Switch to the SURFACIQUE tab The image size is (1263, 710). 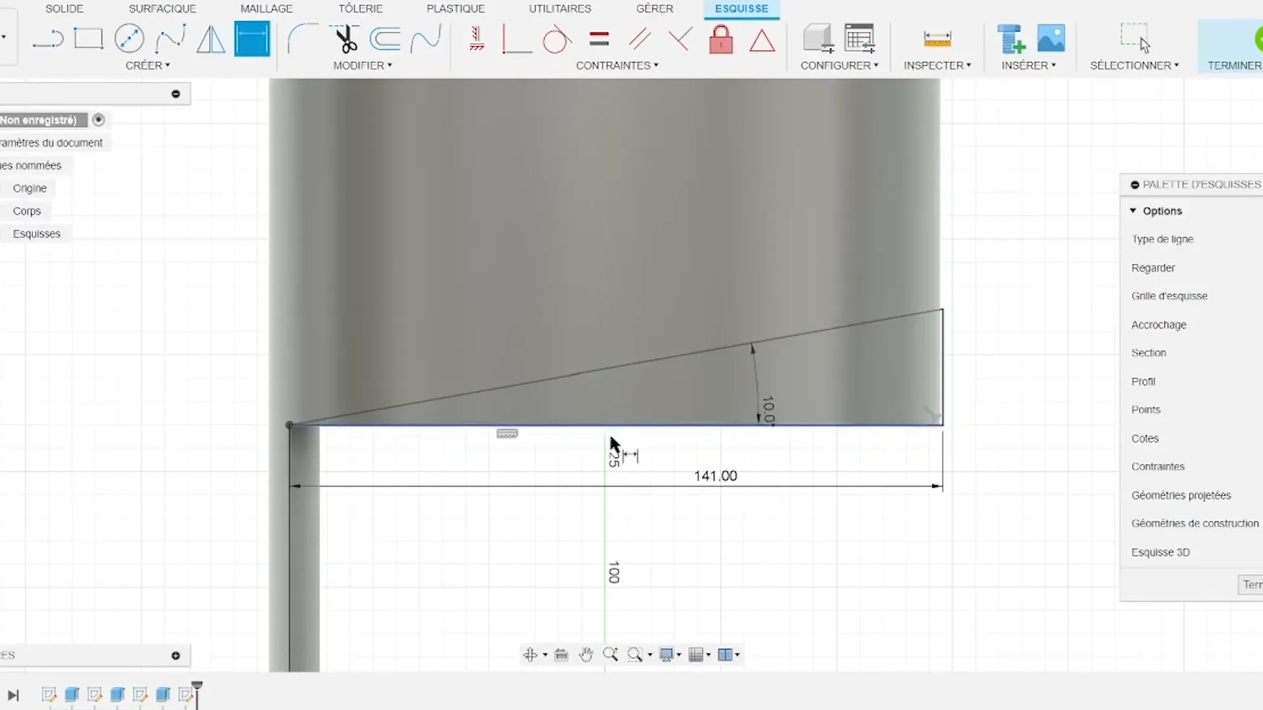tap(162, 9)
